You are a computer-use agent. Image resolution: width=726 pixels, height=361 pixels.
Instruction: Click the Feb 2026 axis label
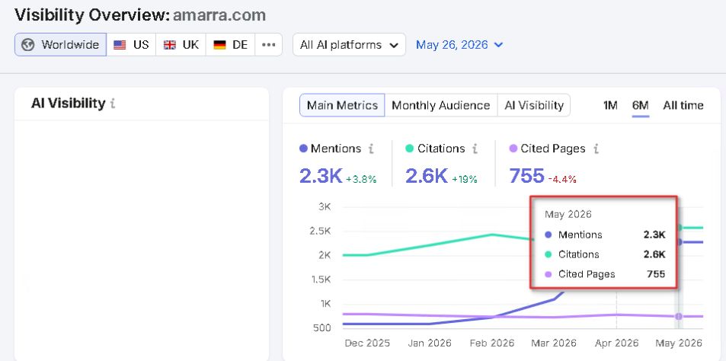[491, 343]
